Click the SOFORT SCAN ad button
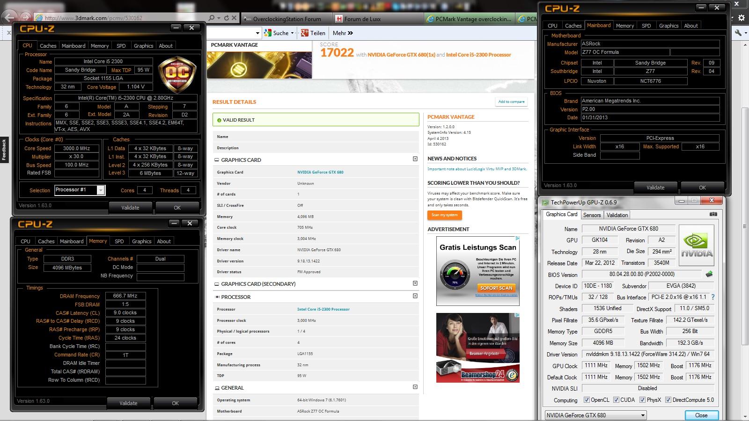Viewport: 749px width, 421px height. [x=496, y=288]
